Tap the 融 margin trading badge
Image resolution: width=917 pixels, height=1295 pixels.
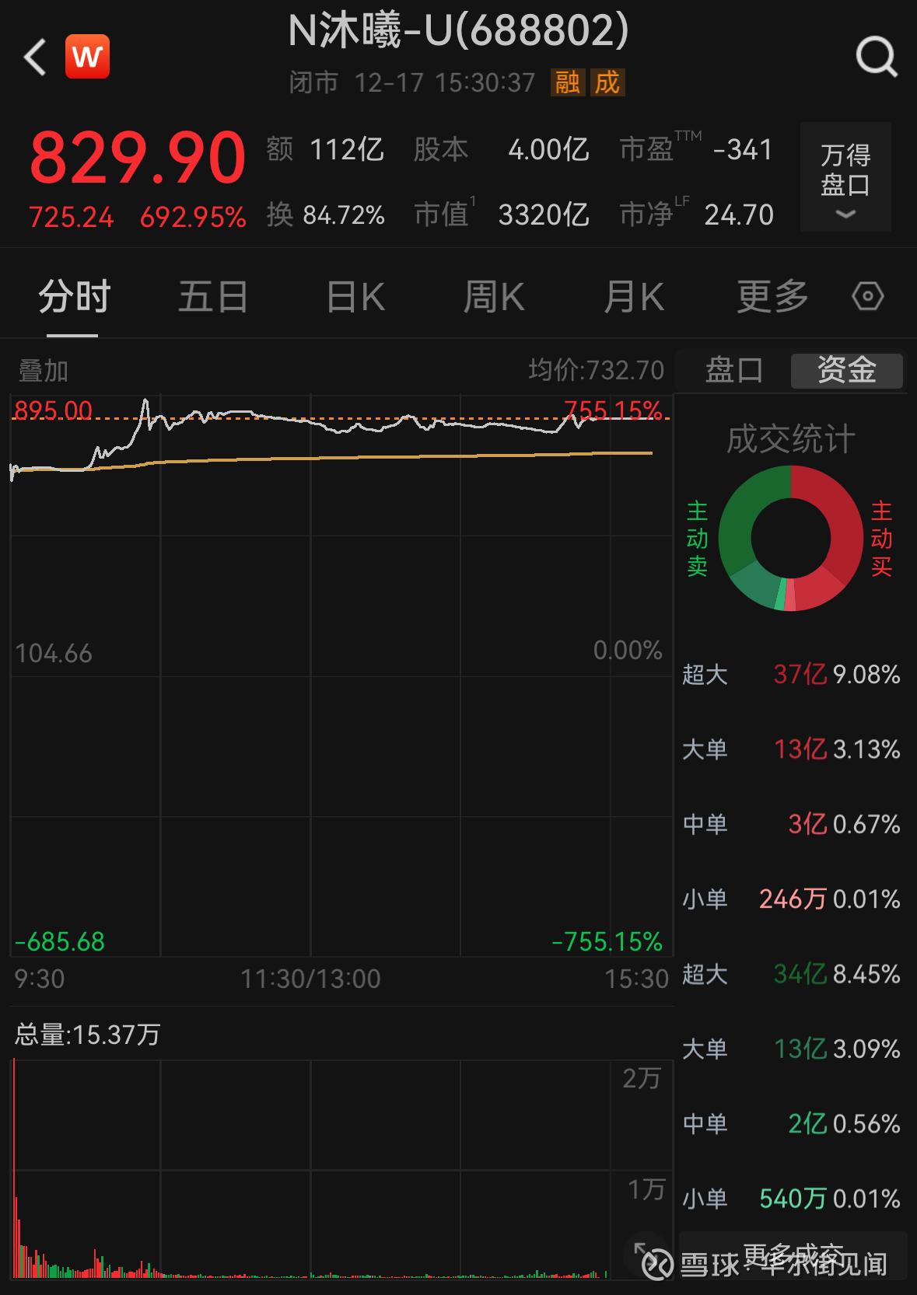(x=567, y=82)
